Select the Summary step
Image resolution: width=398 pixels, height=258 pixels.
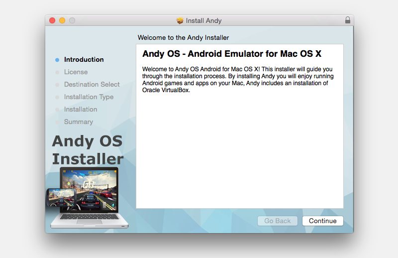point(79,122)
